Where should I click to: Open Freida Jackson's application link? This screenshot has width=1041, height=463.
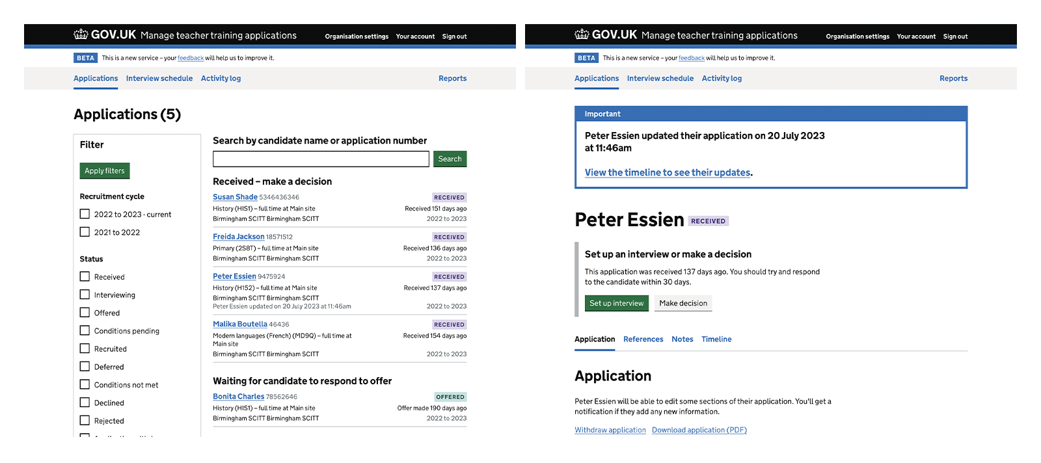[238, 237]
